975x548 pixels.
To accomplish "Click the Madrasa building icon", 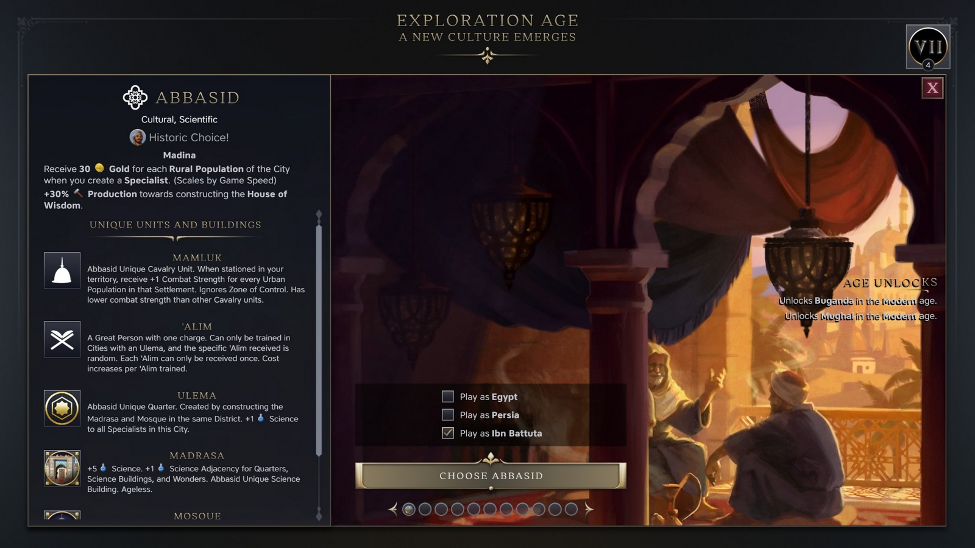I will pyautogui.click(x=62, y=468).
